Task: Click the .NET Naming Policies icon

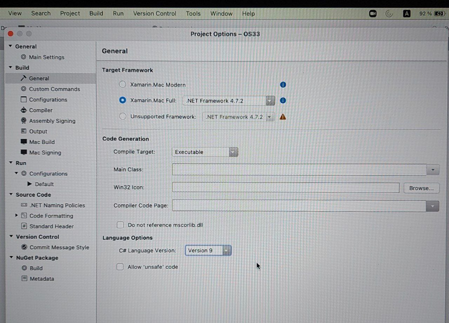Action: click(24, 205)
